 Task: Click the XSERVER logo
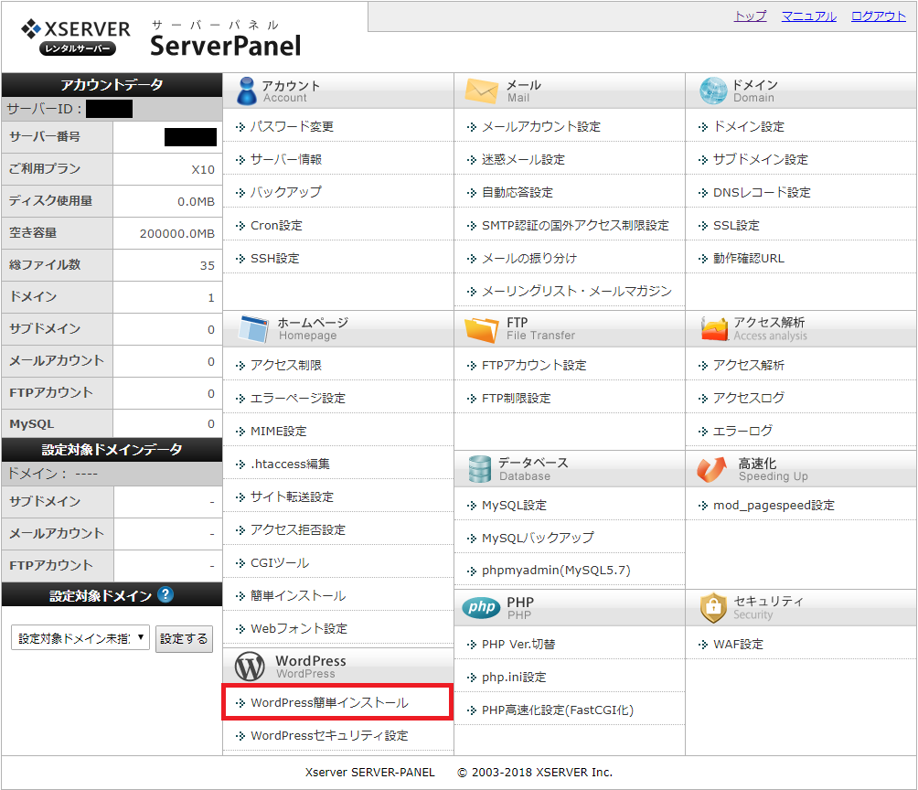pos(76,37)
